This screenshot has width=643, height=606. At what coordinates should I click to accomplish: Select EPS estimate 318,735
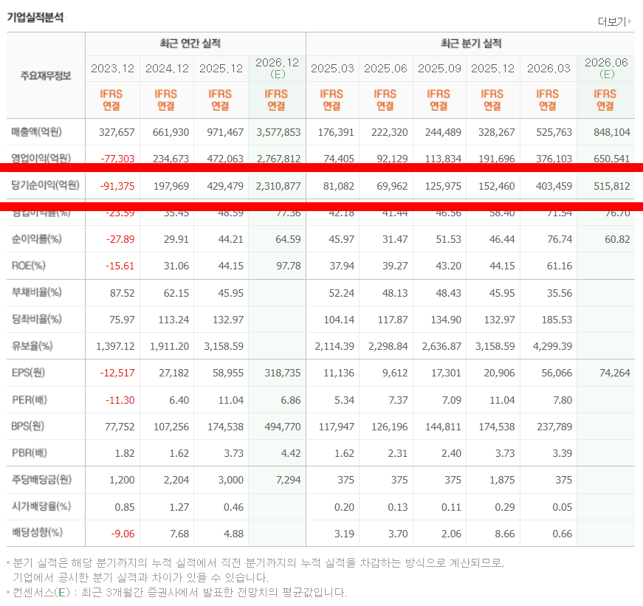click(283, 373)
